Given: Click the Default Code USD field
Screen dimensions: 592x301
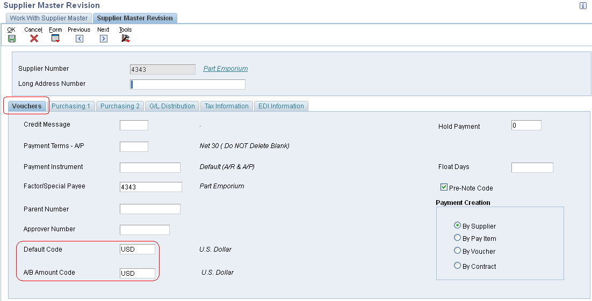Looking at the screenshot, I should (138, 249).
